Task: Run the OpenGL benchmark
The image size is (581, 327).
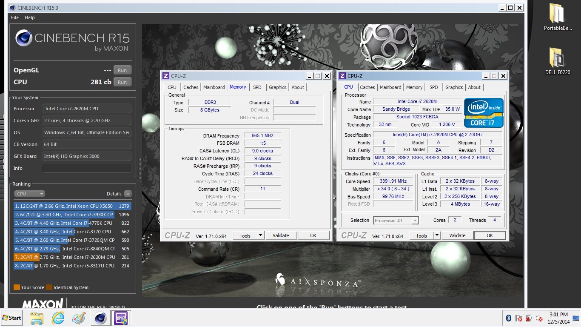Action: click(122, 70)
